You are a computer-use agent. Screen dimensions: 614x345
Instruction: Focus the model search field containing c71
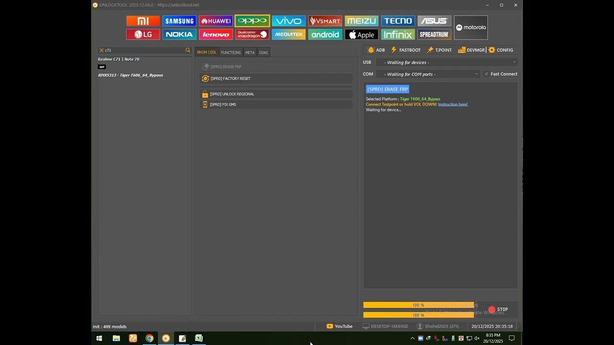point(144,50)
